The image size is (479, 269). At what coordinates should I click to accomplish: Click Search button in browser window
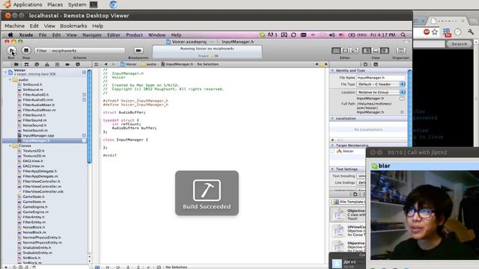pos(459,44)
